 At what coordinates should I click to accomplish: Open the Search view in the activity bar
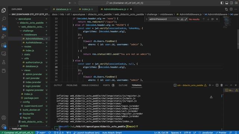[4, 19]
